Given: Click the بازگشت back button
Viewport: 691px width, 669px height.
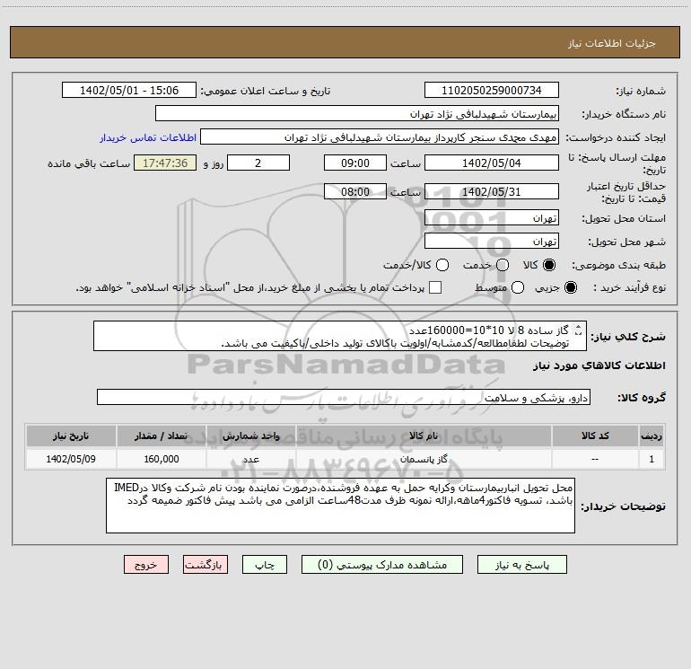Looking at the screenshot, I should click(206, 565).
